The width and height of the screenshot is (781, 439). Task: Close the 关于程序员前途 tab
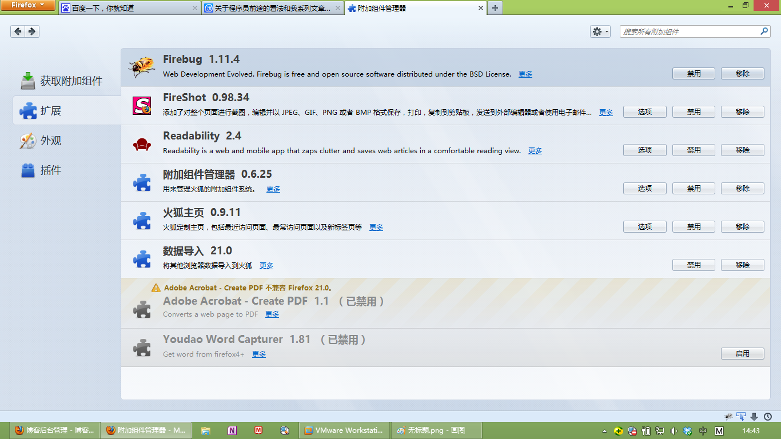[338, 8]
